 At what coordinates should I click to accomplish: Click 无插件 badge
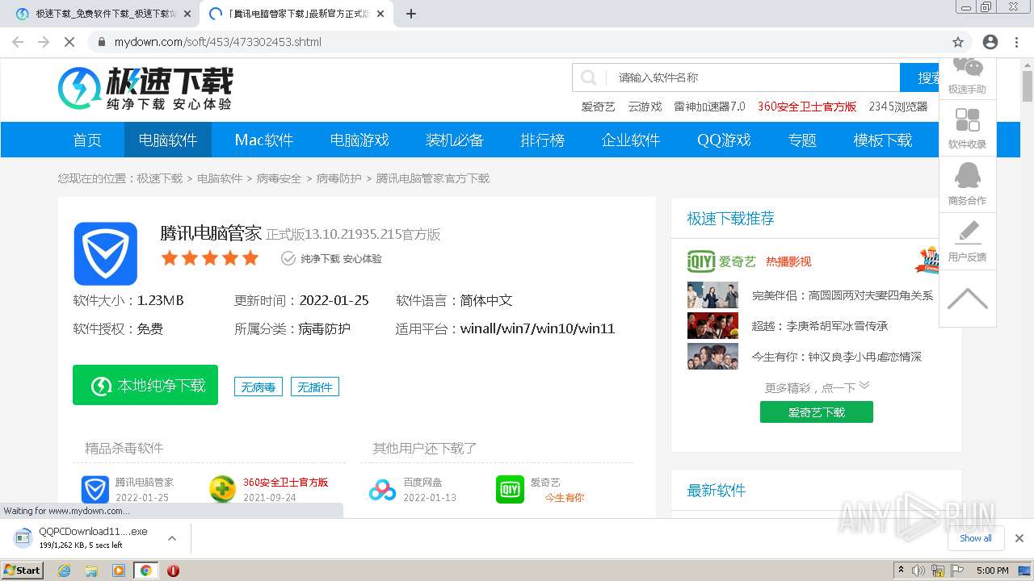(x=315, y=387)
